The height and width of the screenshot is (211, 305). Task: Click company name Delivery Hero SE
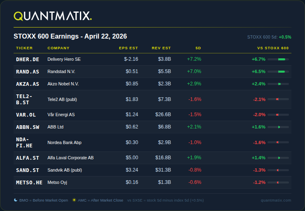coord(64,59)
